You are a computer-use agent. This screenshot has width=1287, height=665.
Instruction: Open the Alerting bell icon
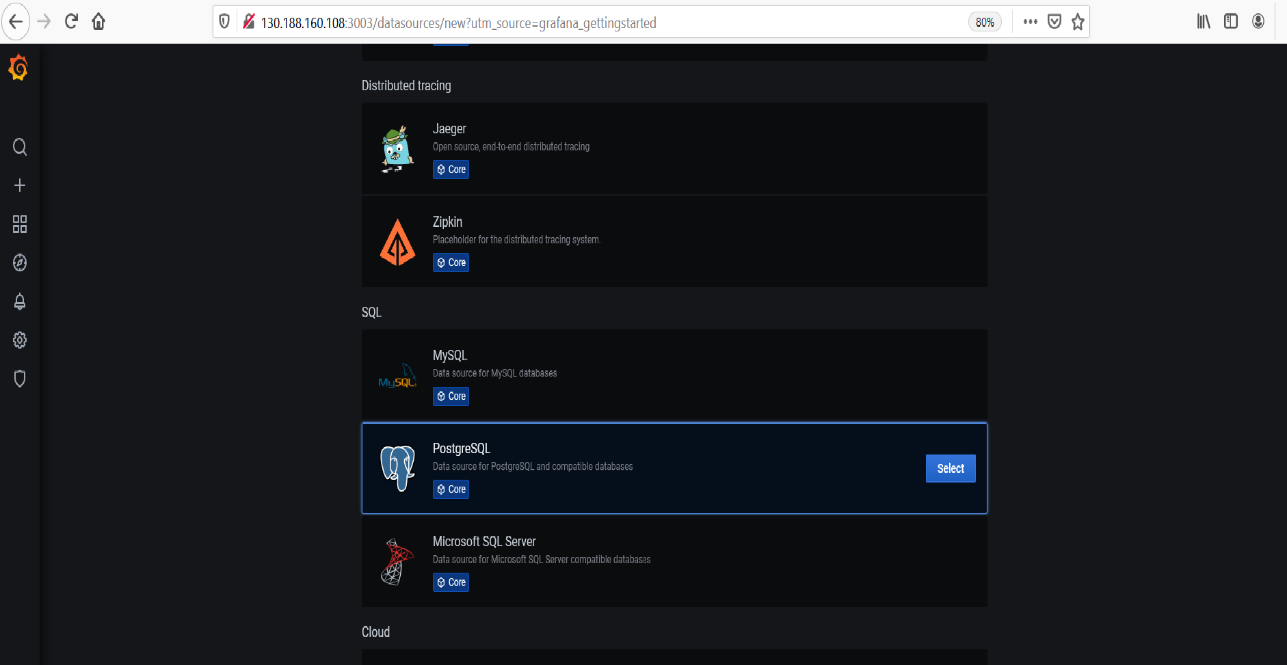tap(20, 301)
